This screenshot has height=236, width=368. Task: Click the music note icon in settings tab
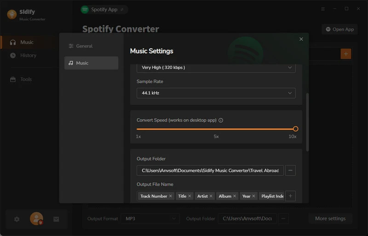pos(71,63)
